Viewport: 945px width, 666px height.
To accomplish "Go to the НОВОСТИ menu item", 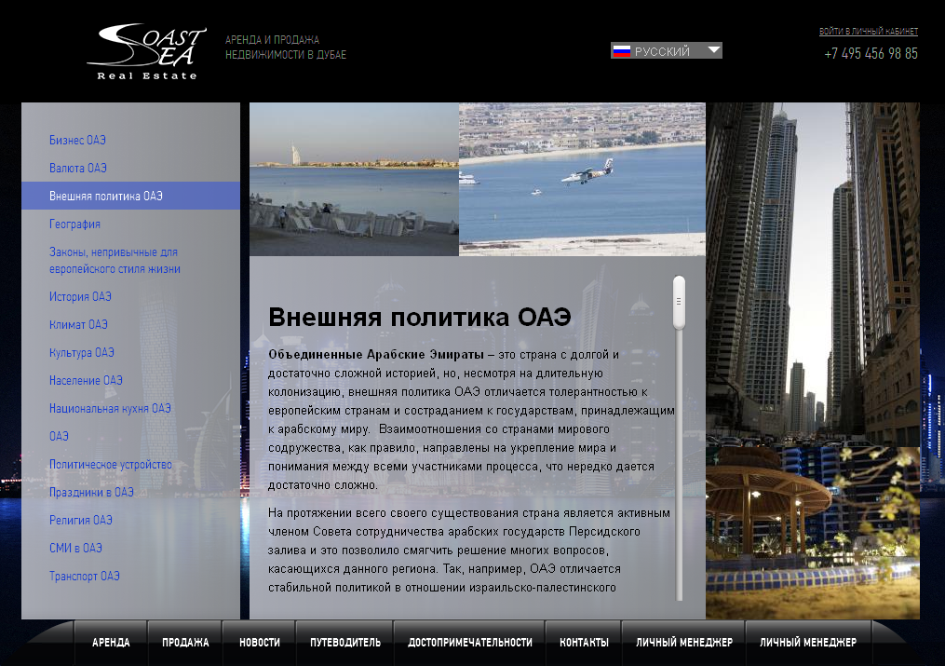I will (259, 643).
